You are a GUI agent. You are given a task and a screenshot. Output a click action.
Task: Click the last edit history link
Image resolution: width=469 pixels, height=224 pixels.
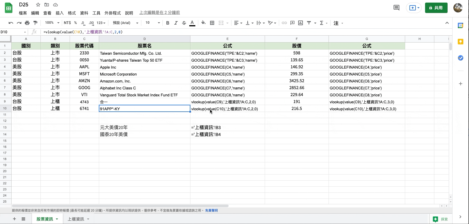tap(160, 12)
